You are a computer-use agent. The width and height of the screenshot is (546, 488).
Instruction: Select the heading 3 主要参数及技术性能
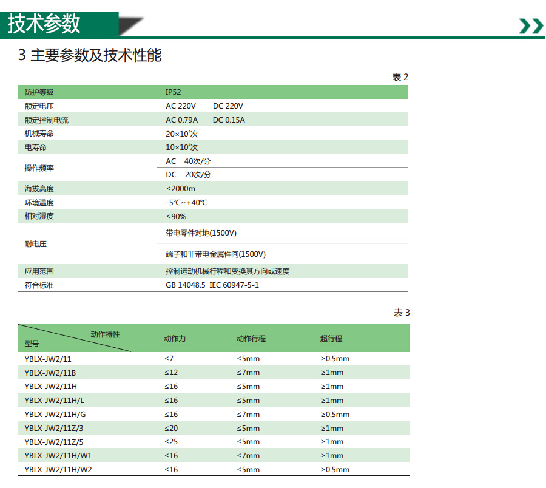pyautogui.click(x=90, y=56)
